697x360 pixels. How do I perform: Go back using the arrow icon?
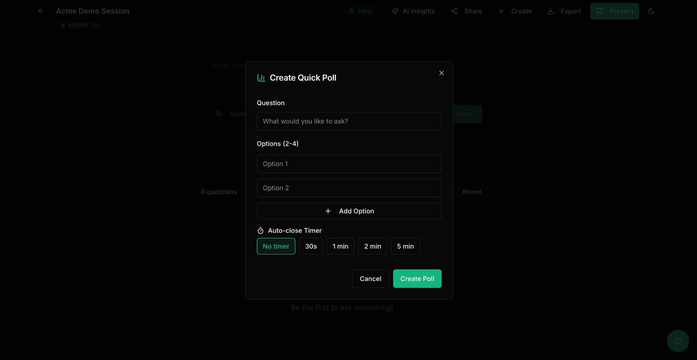[x=41, y=11]
